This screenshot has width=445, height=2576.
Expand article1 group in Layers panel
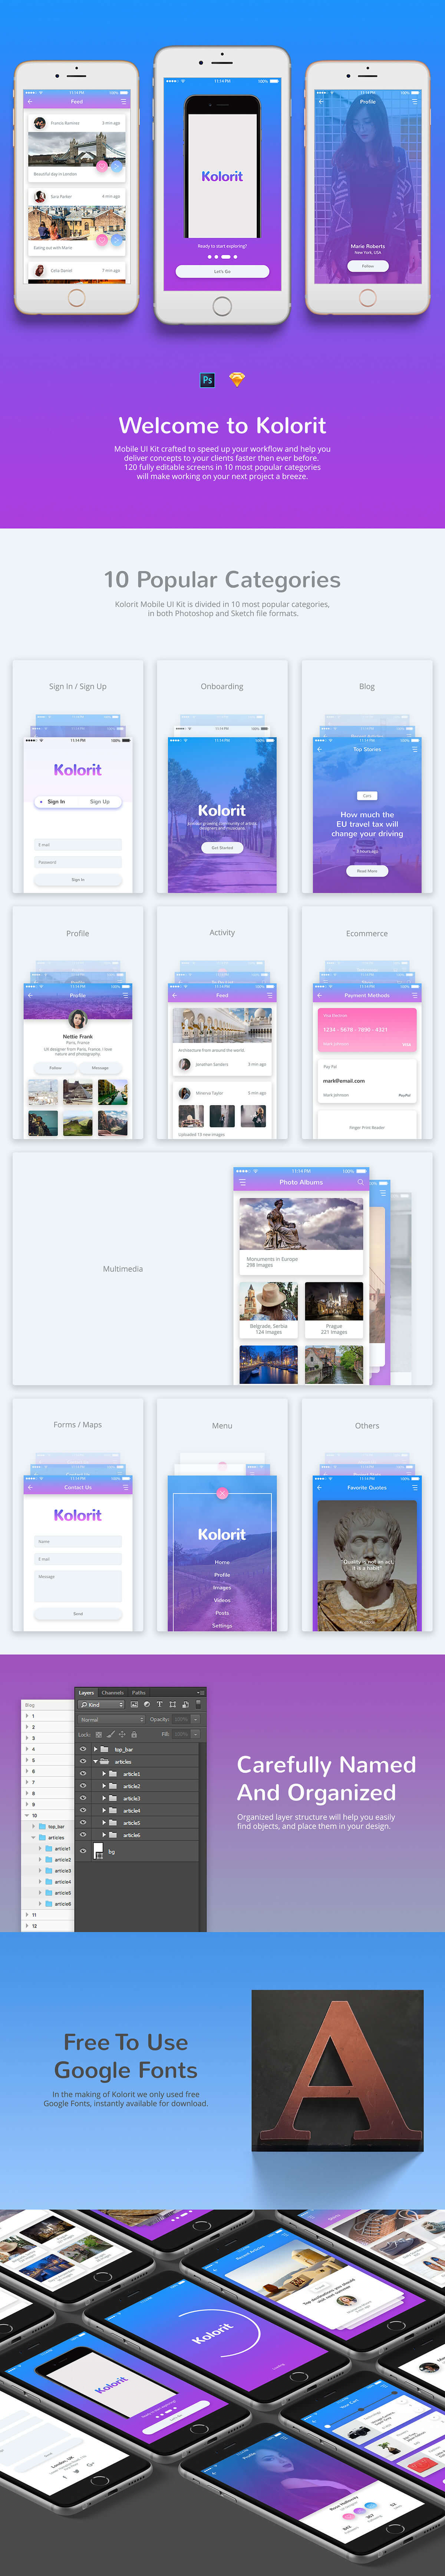pos(104,1774)
